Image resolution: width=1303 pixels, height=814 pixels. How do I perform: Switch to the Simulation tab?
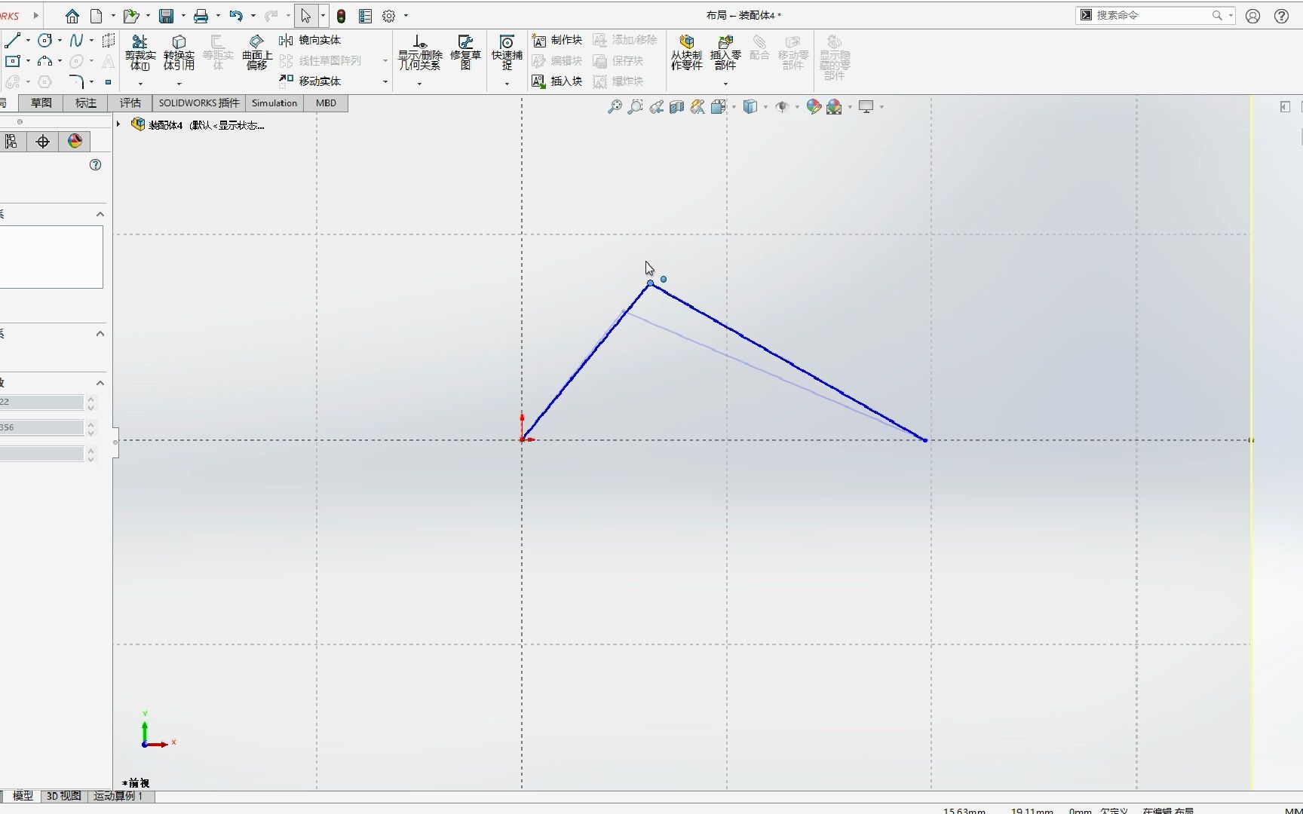point(274,103)
